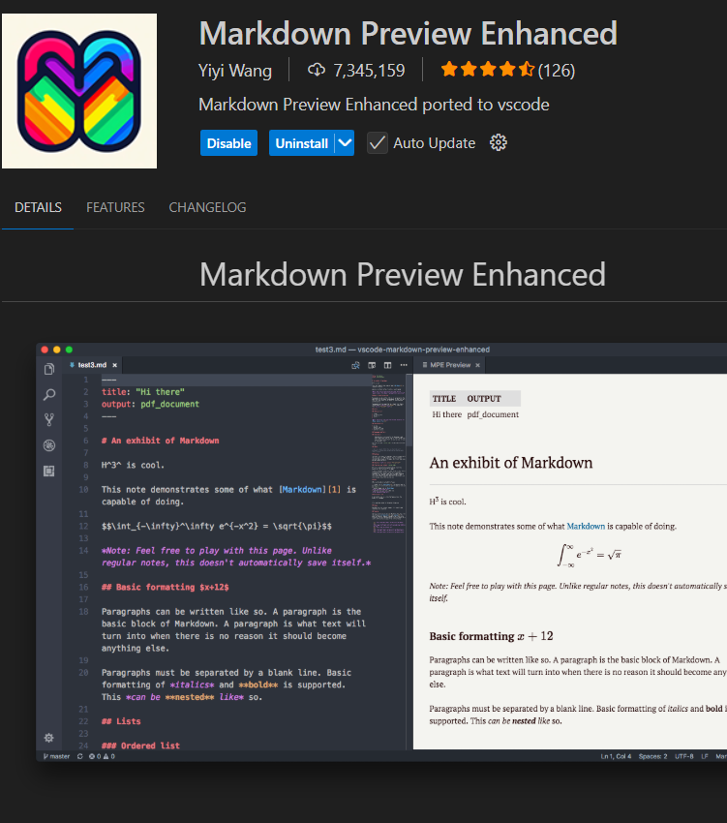Click 'output: pdf_document' line in the editor

pos(150,404)
